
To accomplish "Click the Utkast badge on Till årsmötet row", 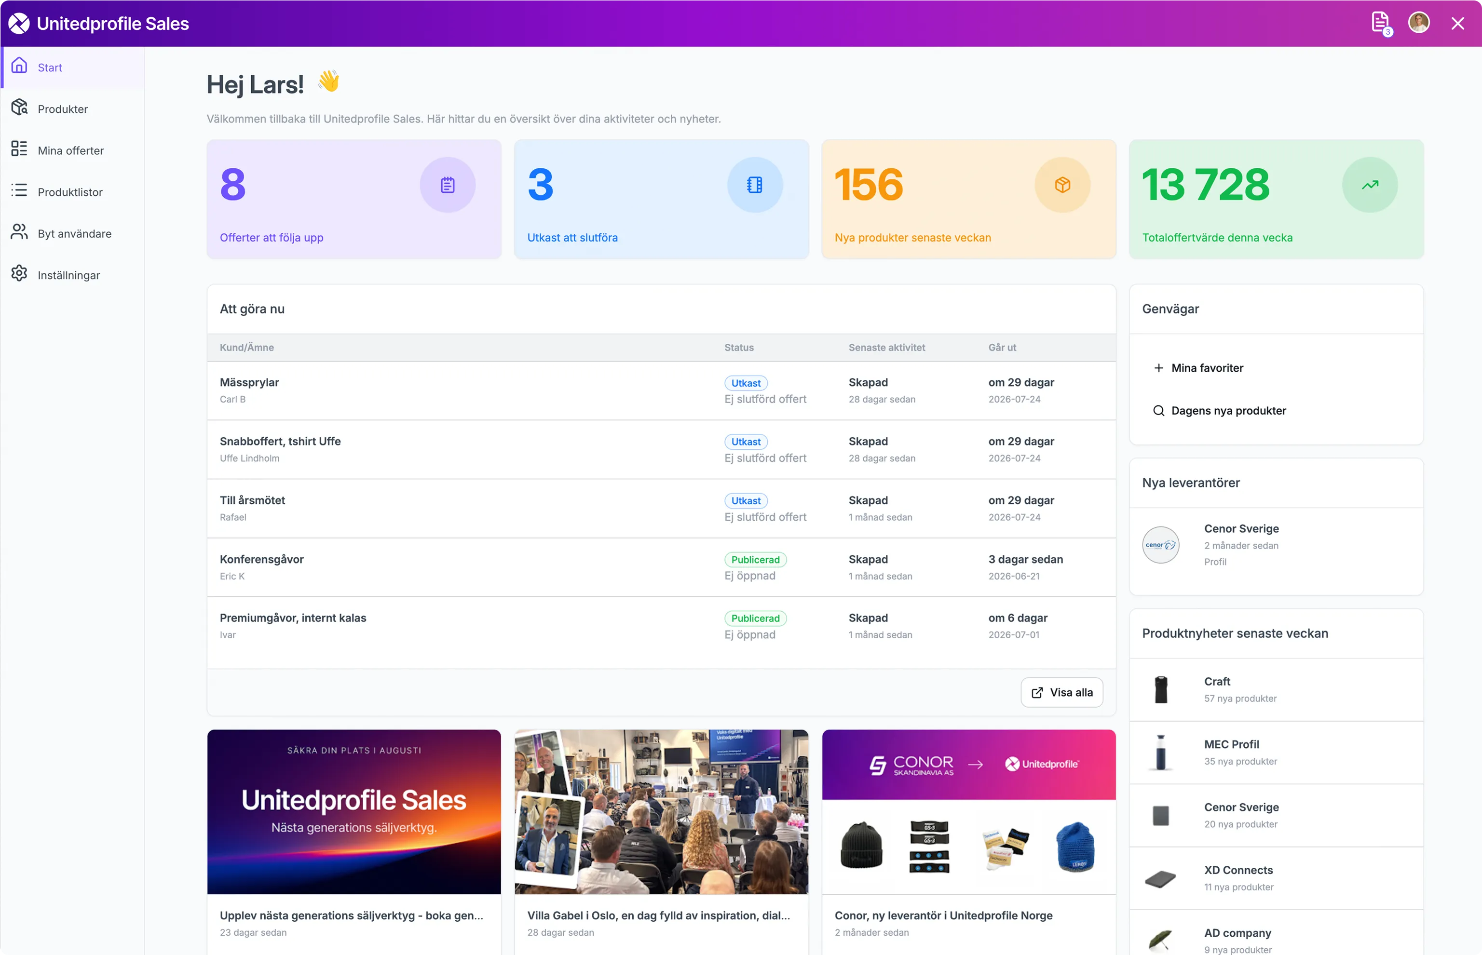I will click(746, 500).
